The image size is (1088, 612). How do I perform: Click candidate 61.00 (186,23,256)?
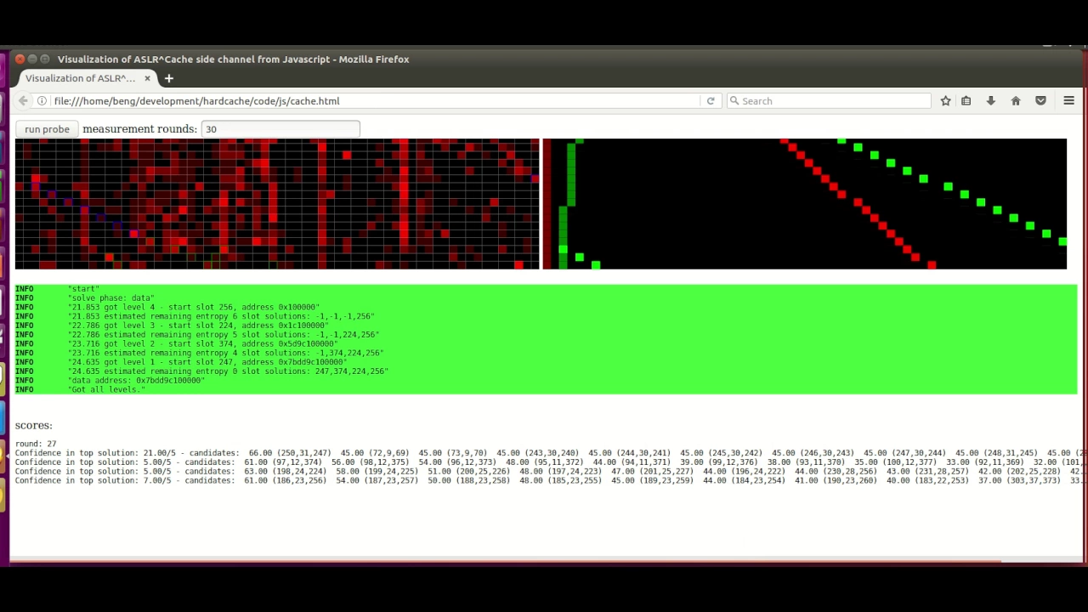[x=285, y=480]
